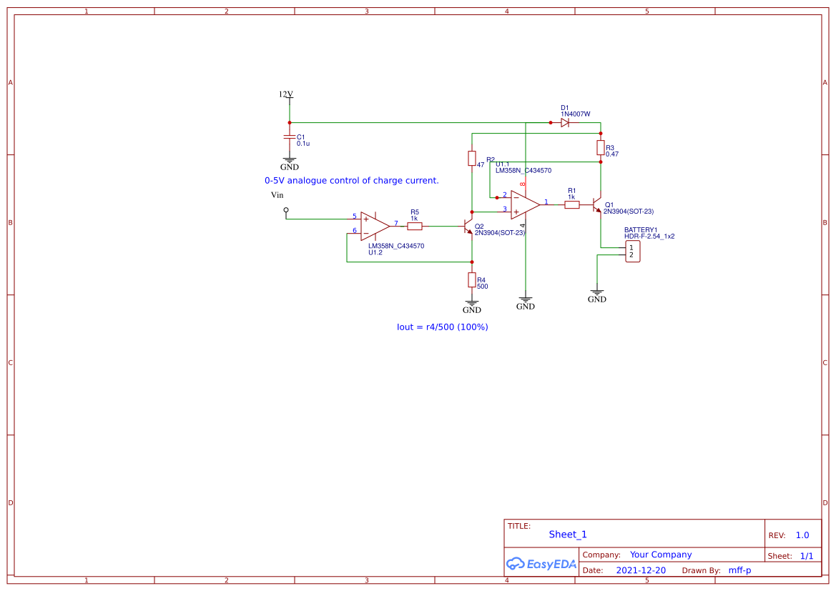Click the 0-5V analogue control annotation
Viewport: 836px width, 591px height.
click(352, 180)
